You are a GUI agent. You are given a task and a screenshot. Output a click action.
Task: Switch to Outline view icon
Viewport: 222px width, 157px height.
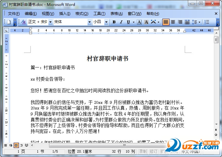pos(21,145)
